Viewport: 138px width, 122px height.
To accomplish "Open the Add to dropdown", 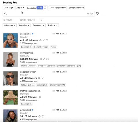I will [x=20, y=8].
